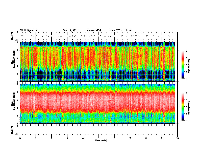
Task: Click the ch.2 frequency axis "4" tick label
Action: tap(17, 108)
